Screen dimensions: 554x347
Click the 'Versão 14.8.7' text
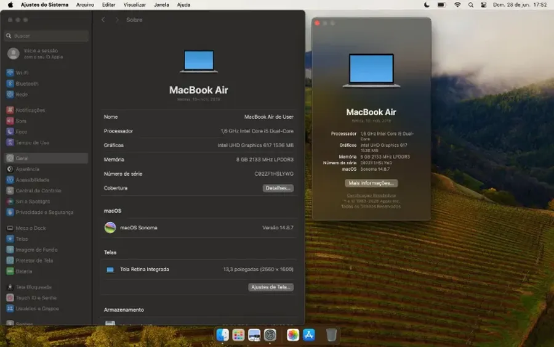point(278,228)
